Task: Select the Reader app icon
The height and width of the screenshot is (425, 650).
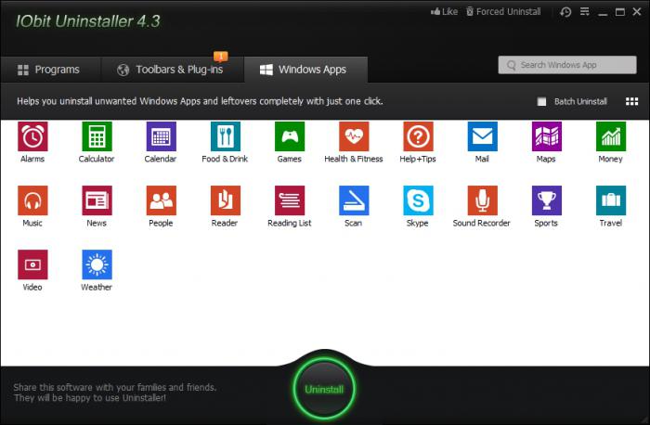Action: click(x=226, y=200)
